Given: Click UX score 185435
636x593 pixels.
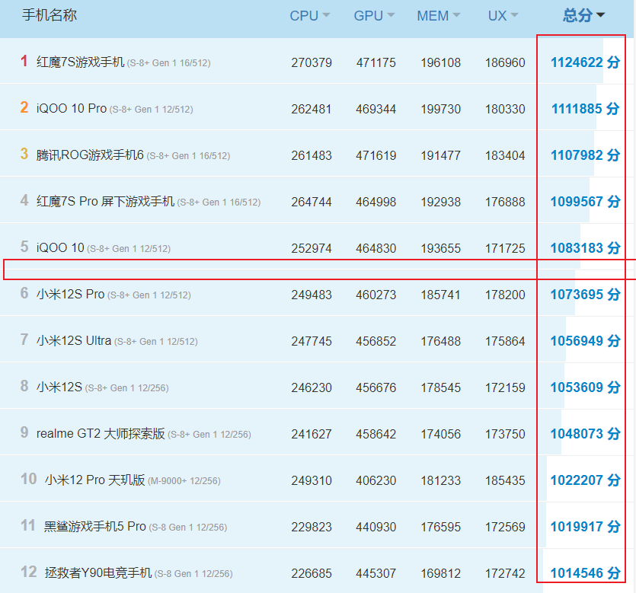Looking at the screenshot, I should [505, 480].
